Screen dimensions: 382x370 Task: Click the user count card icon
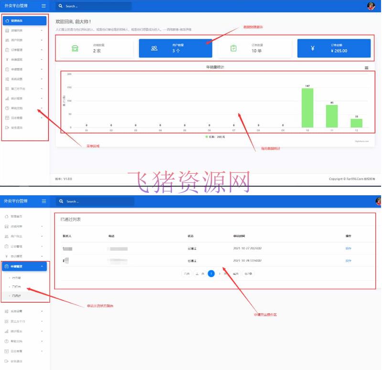point(154,48)
